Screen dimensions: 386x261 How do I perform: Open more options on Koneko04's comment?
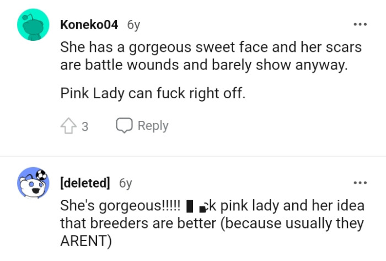360,25
